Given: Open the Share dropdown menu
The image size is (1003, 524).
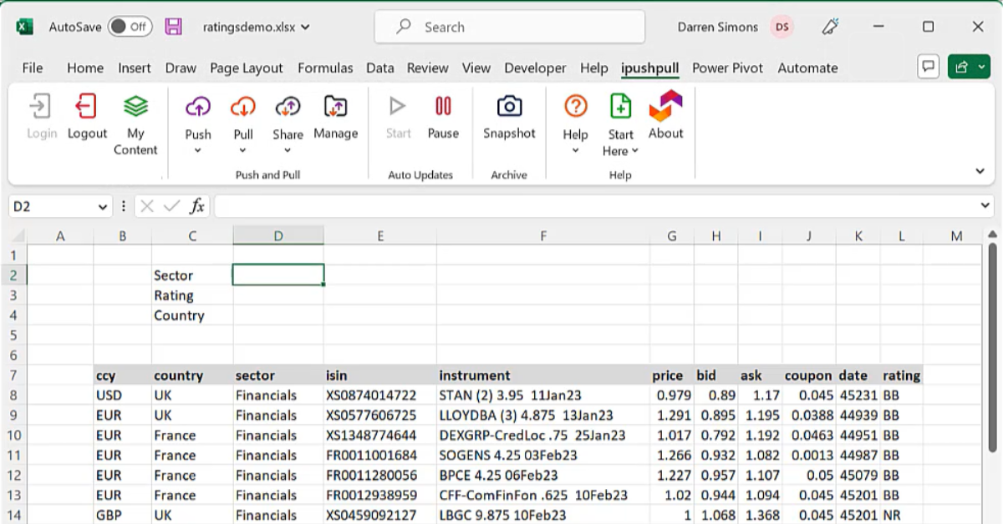Looking at the screenshot, I should coord(288,151).
